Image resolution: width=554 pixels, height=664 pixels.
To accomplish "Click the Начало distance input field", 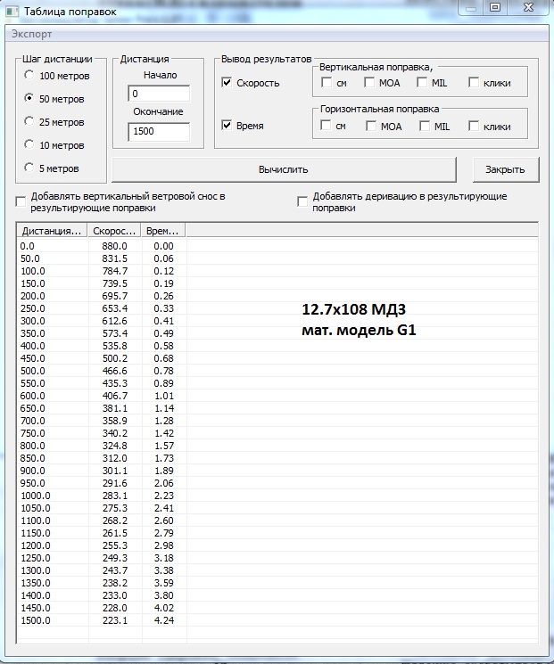I will click(159, 94).
